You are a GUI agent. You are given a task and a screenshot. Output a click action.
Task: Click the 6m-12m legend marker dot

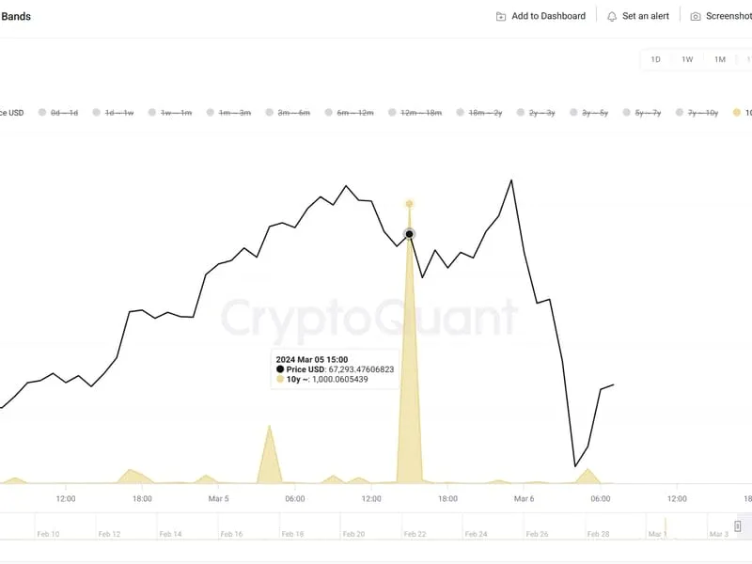click(x=329, y=112)
